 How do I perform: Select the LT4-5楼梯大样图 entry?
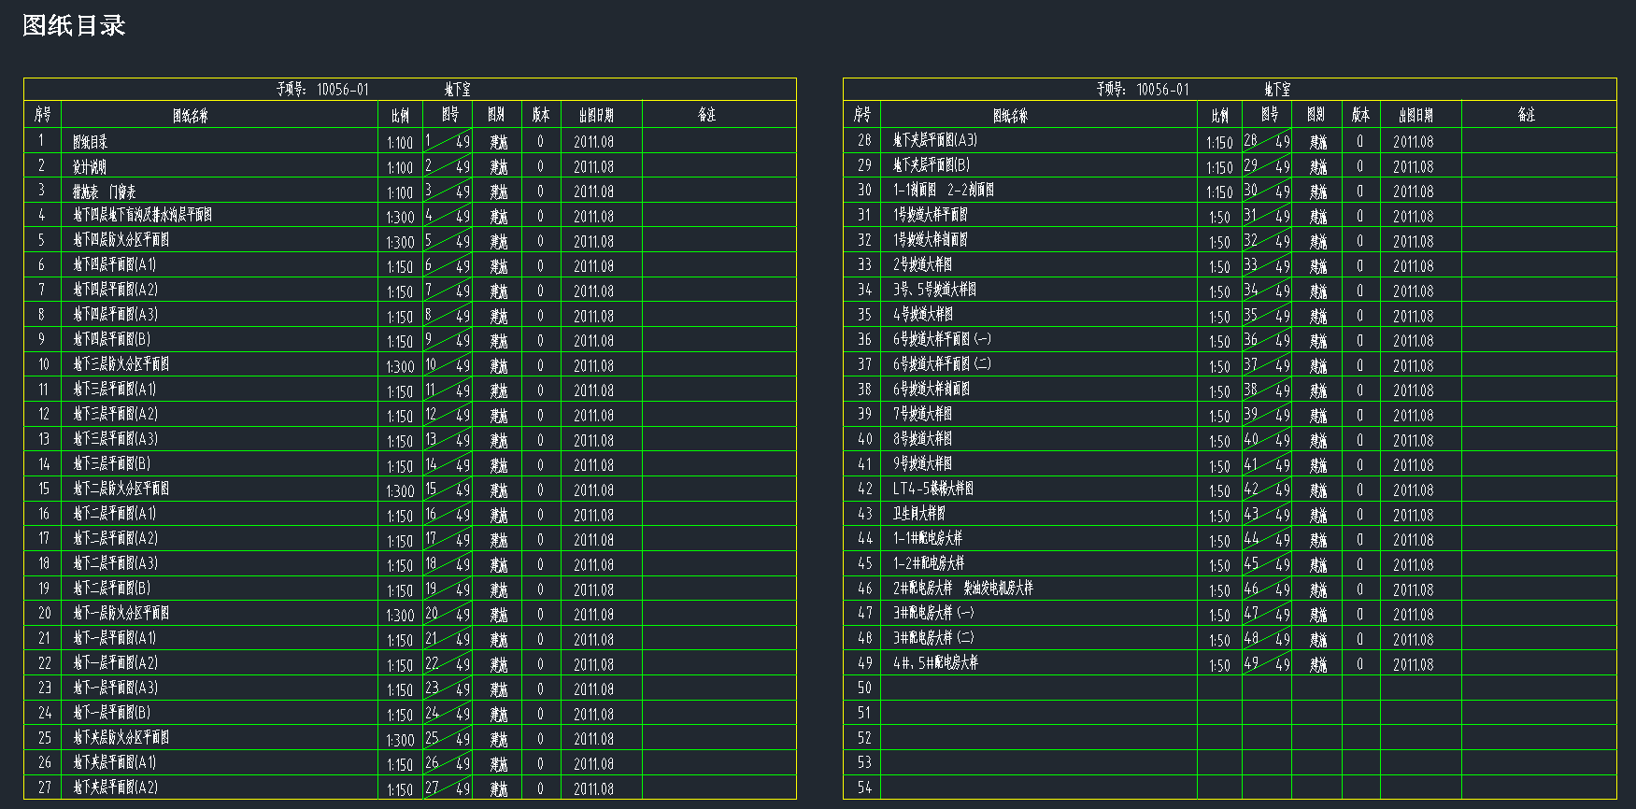tap(933, 489)
